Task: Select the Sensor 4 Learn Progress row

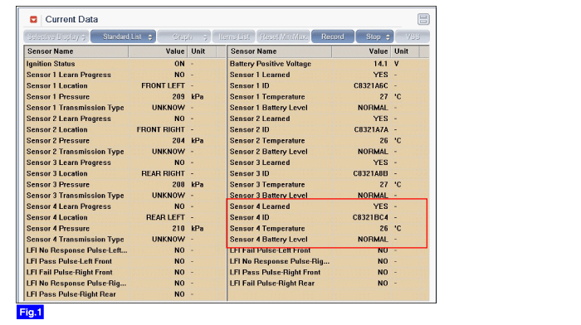Action: click(x=125, y=206)
